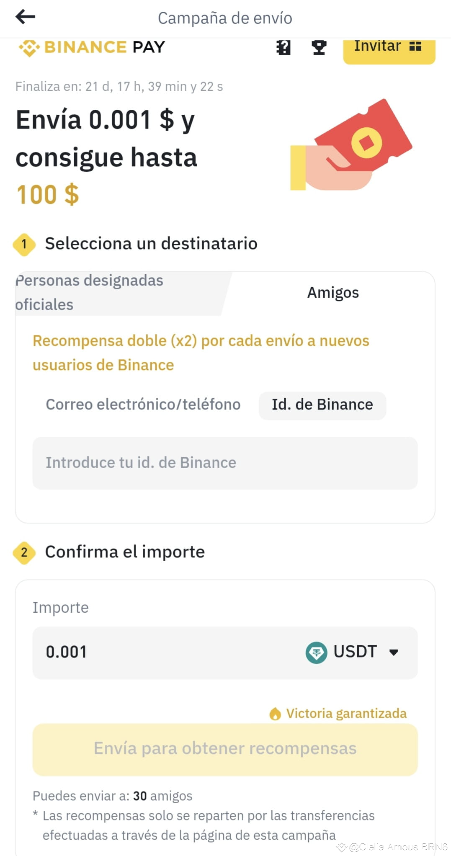Screen dimensions: 451x856
Task: Tap step 2 yellow number badge
Action: pos(24,552)
